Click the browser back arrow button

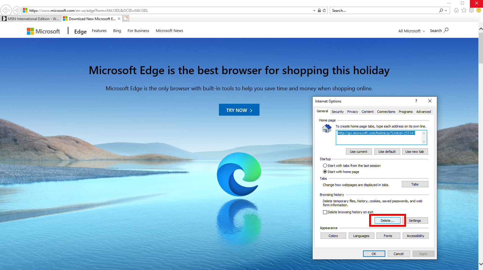tap(6, 10)
